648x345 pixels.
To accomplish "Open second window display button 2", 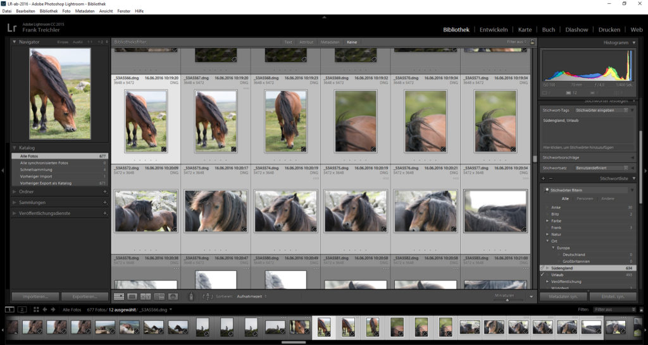I will click(x=22, y=310).
